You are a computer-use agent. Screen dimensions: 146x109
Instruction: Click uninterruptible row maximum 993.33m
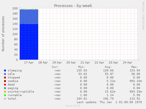tap(136, 92)
